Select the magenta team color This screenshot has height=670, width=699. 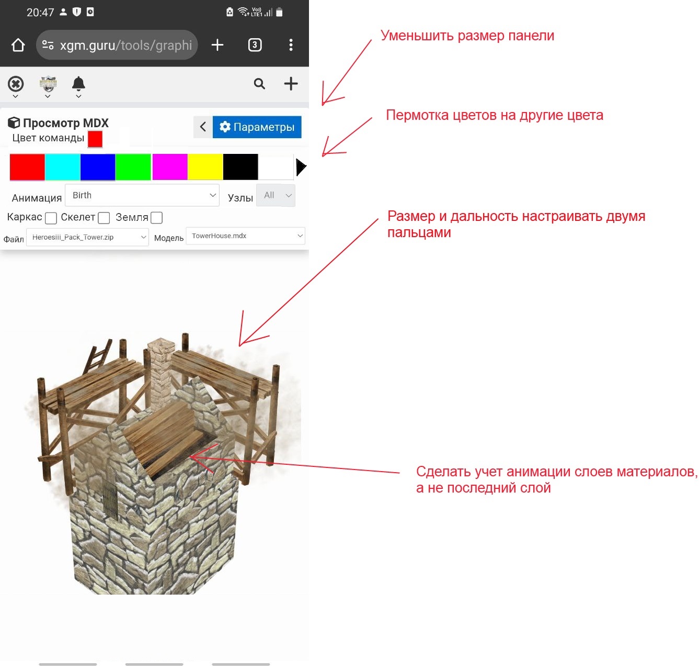click(x=170, y=167)
